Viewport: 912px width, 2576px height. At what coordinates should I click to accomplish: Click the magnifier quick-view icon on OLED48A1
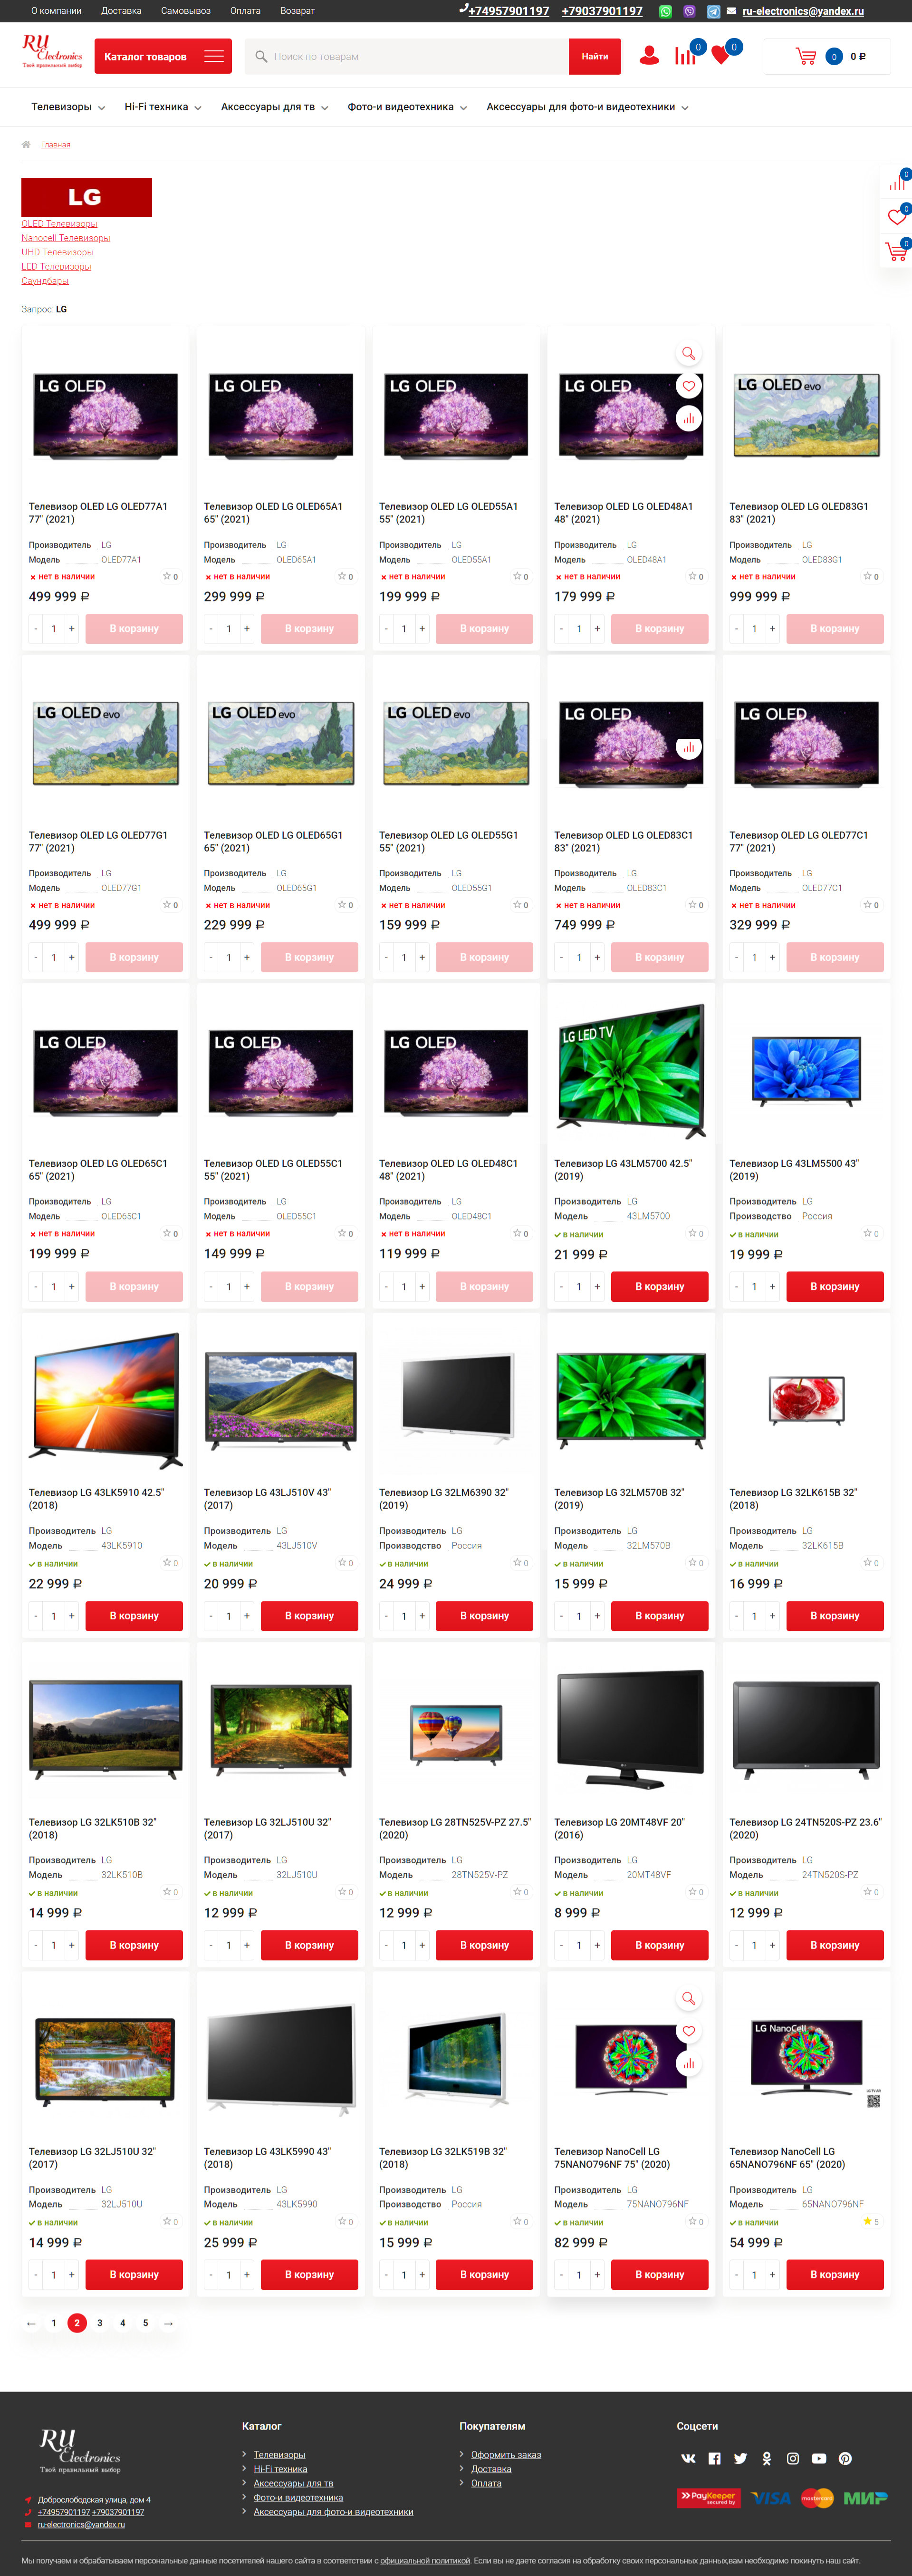pos(688,353)
